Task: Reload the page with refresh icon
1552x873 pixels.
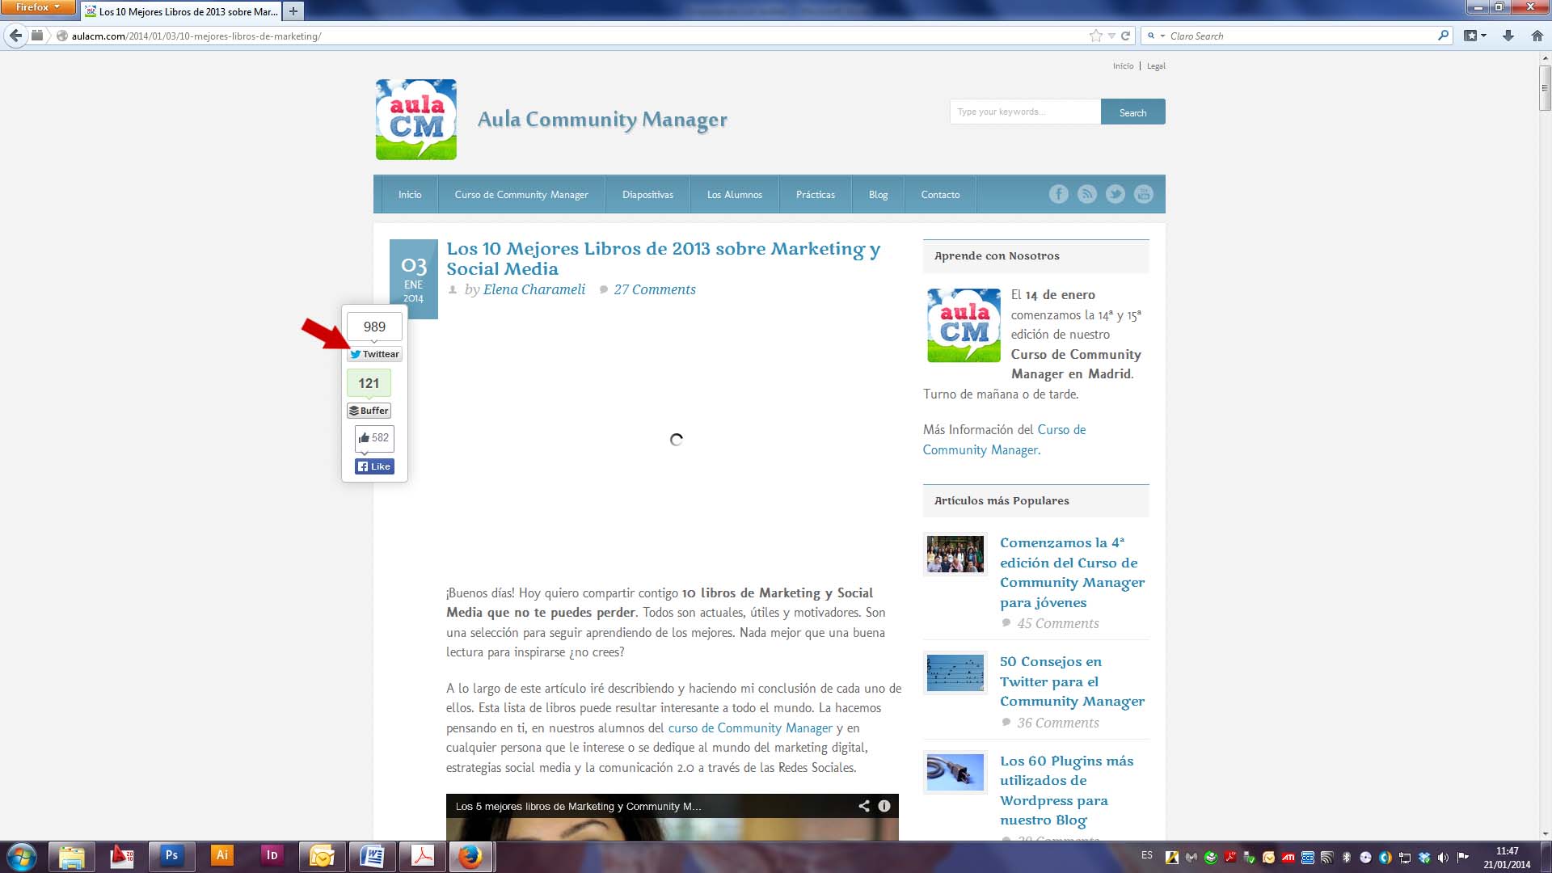Action: coord(1125,36)
